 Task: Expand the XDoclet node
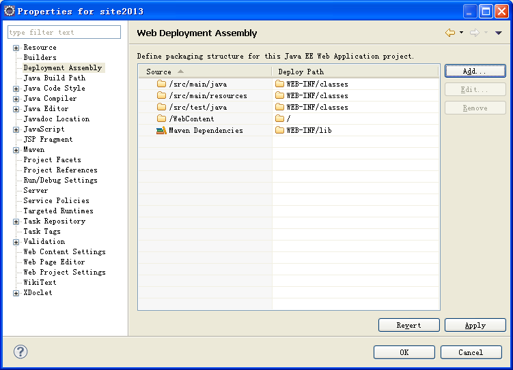pos(16,293)
